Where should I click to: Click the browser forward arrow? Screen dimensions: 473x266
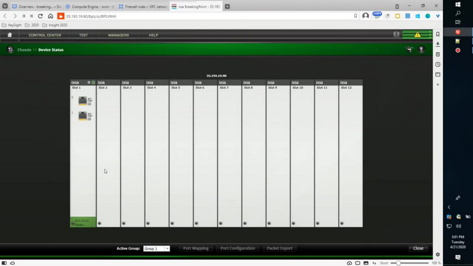click(14, 16)
